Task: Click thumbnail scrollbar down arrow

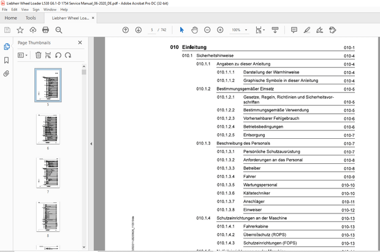Action: tap(84, 247)
